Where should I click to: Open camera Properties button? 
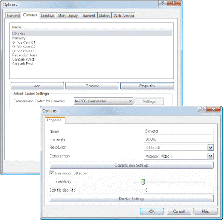[x=147, y=86]
